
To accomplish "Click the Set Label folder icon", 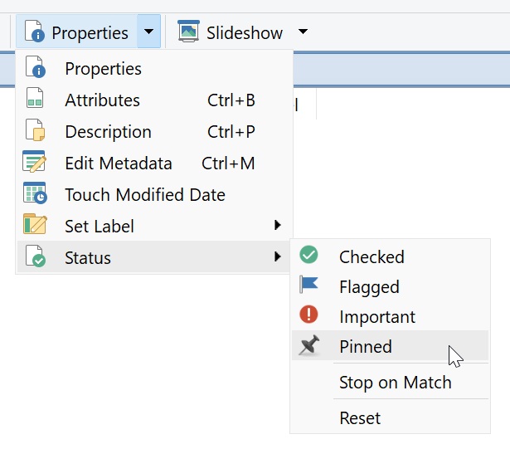I will tap(35, 224).
